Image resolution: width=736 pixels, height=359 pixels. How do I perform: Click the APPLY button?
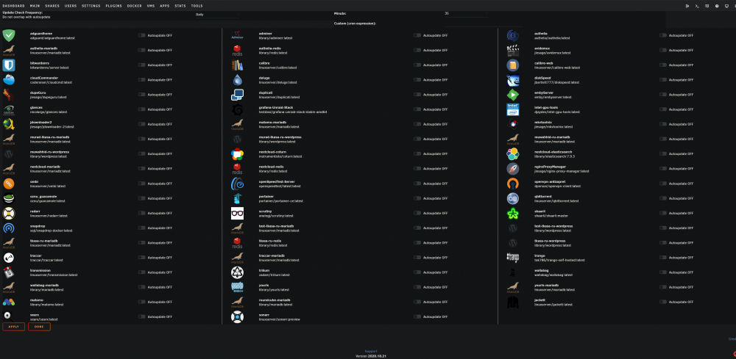13,327
